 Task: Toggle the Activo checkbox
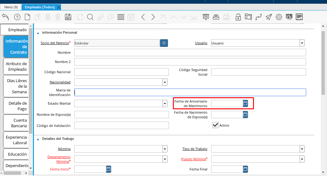click(x=215, y=125)
